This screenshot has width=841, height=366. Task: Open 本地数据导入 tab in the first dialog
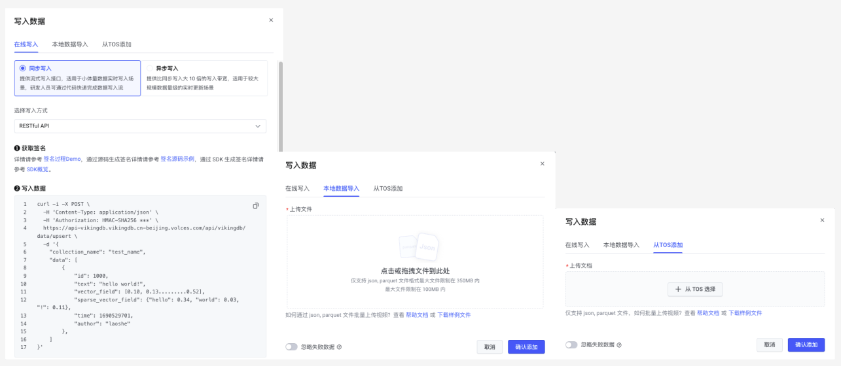tap(70, 44)
